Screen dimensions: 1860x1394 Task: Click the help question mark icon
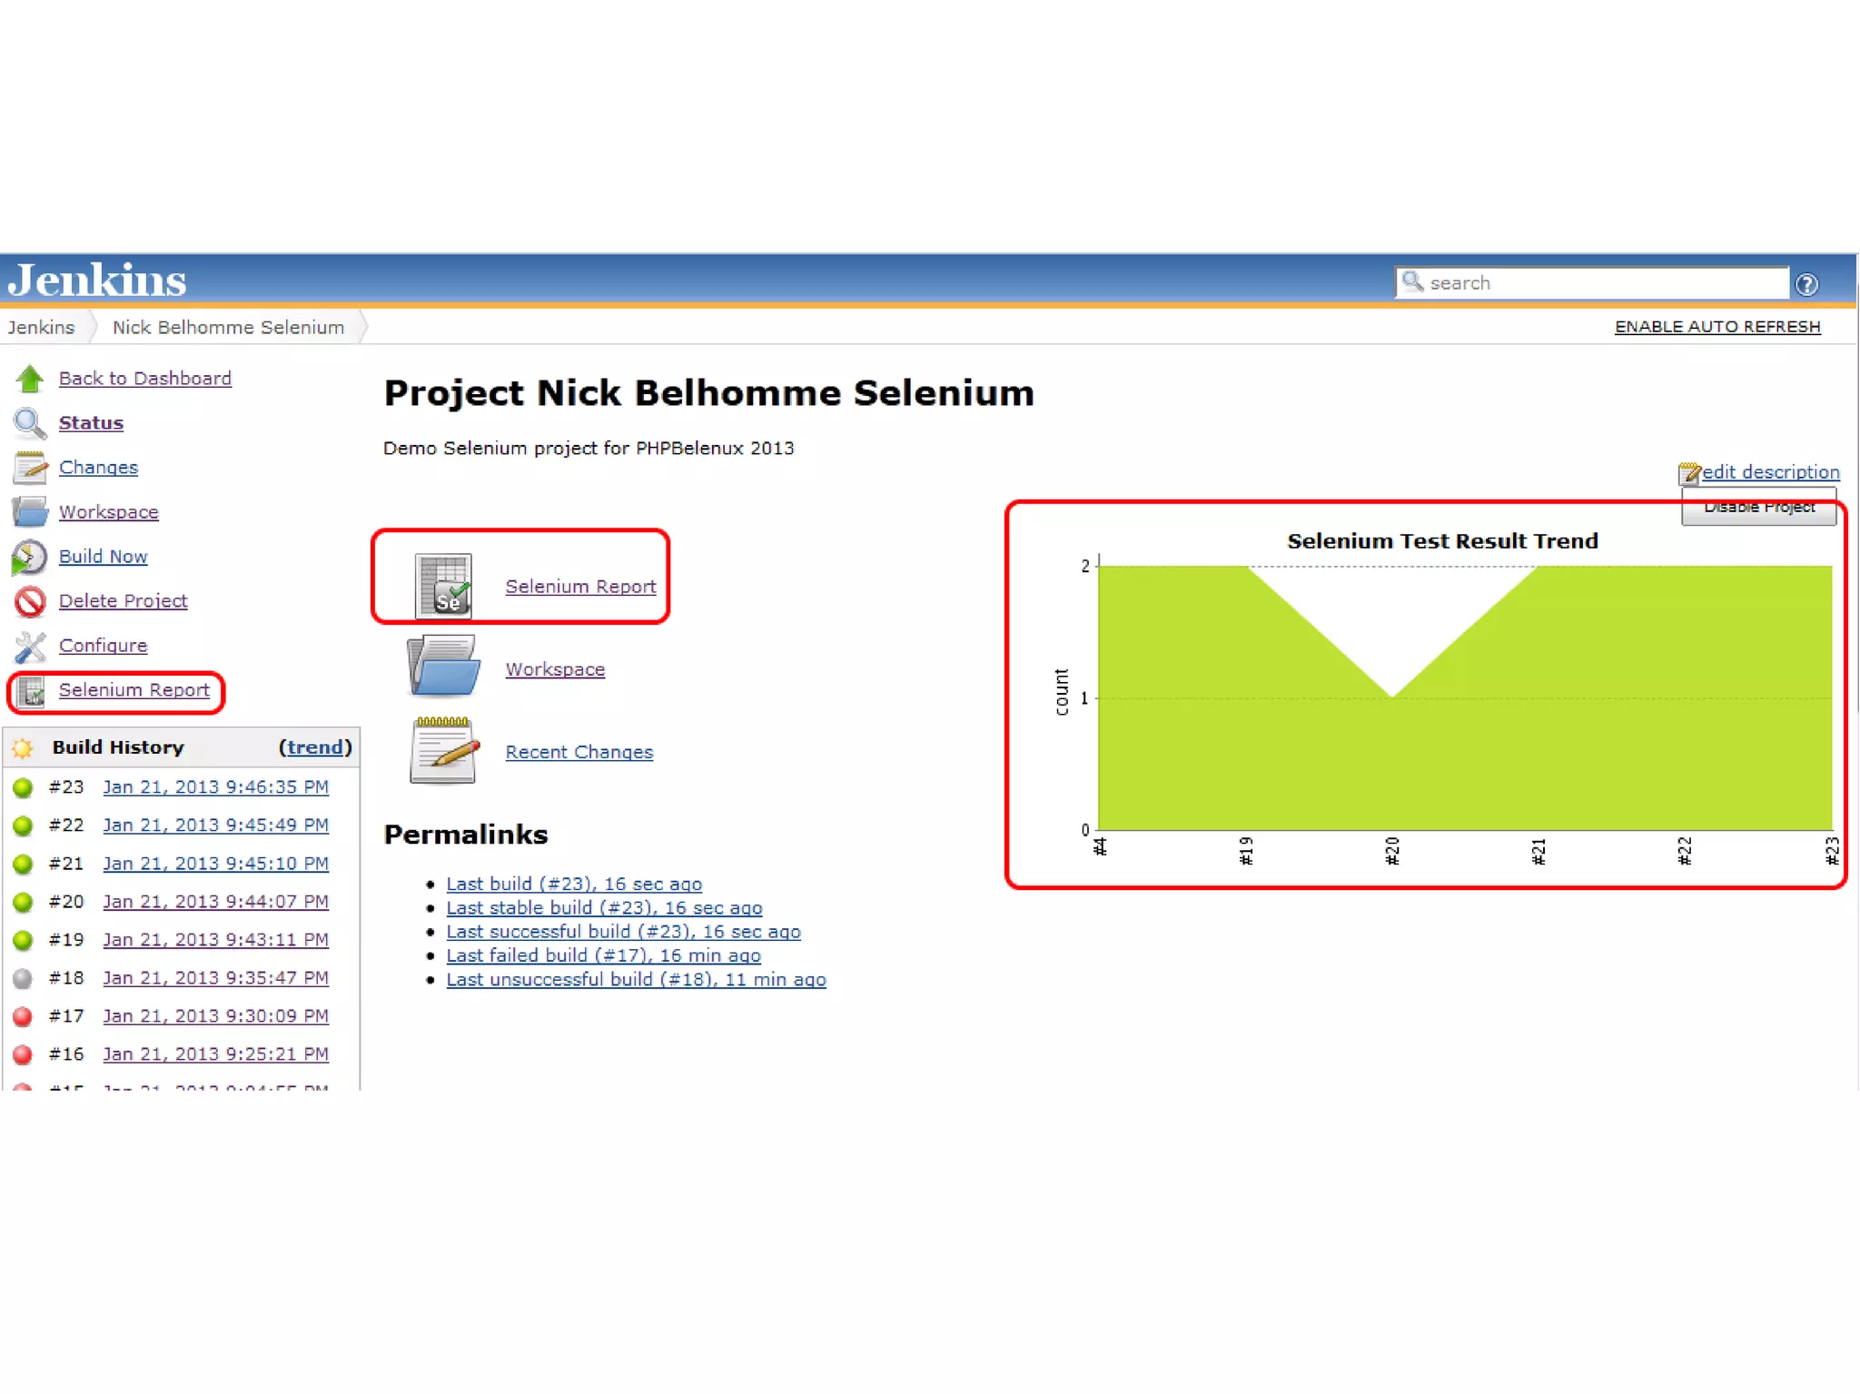(x=1806, y=284)
